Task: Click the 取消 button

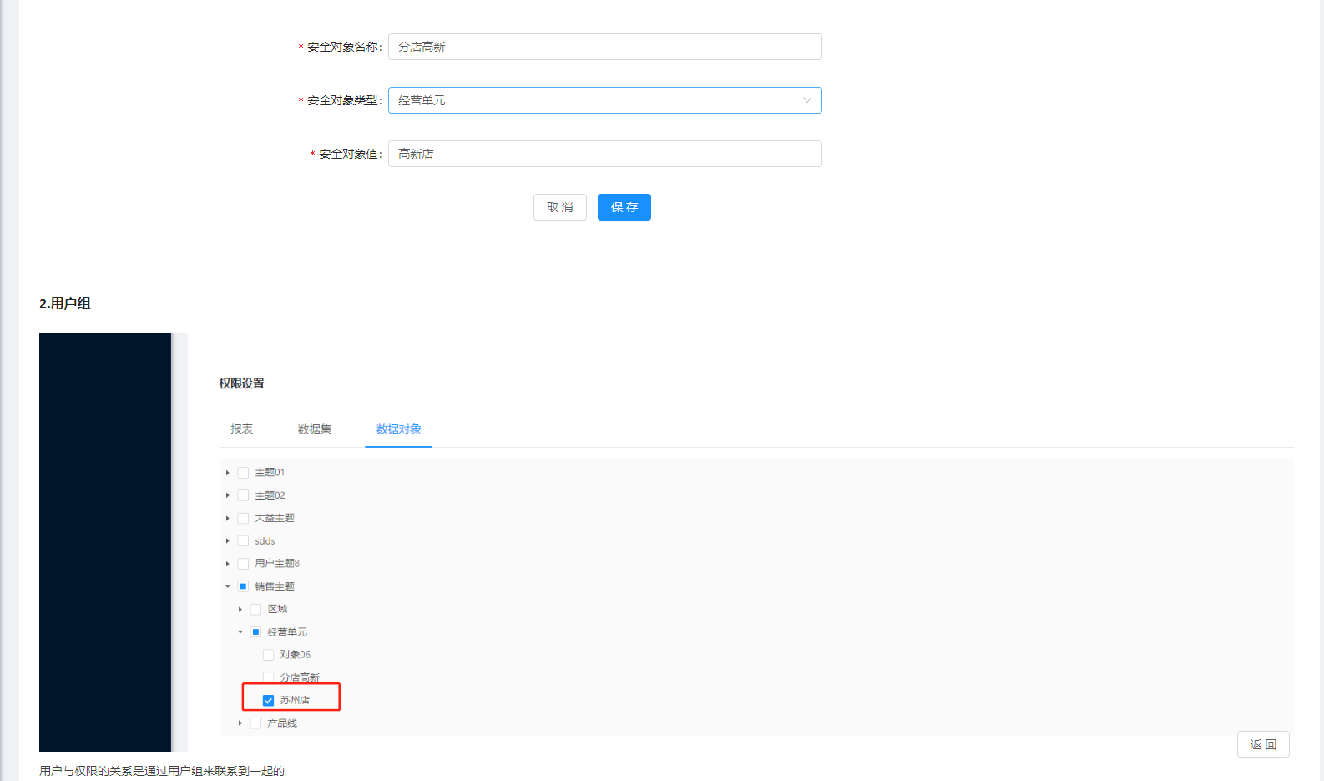Action: coord(560,207)
